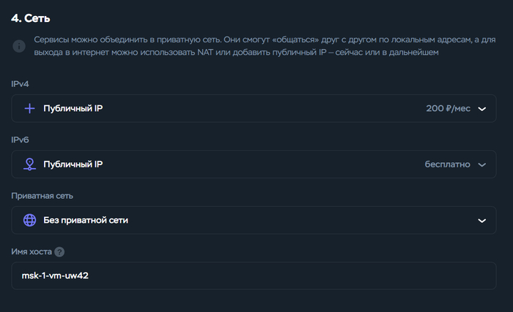This screenshot has height=312, width=513.
Task: Expand the IPv4 chevron next to 200 ₽/мес
Action: [x=482, y=109]
